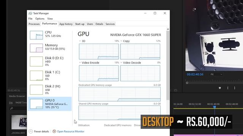
Task: Select the _DSC0041.MOV clip thumbnail
Action: (19, 122)
